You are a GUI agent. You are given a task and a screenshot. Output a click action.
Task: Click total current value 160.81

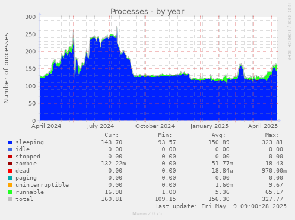[112, 199]
